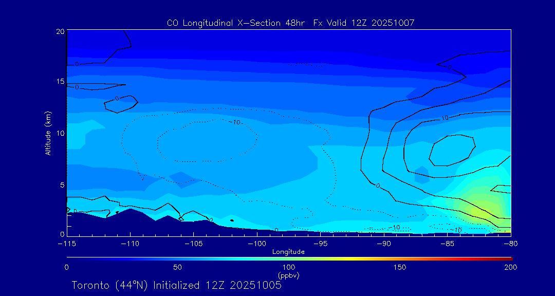The width and height of the screenshot is (555, 296).
Task: Click the 50 label under the colorbar
Action: tap(177, 267)
